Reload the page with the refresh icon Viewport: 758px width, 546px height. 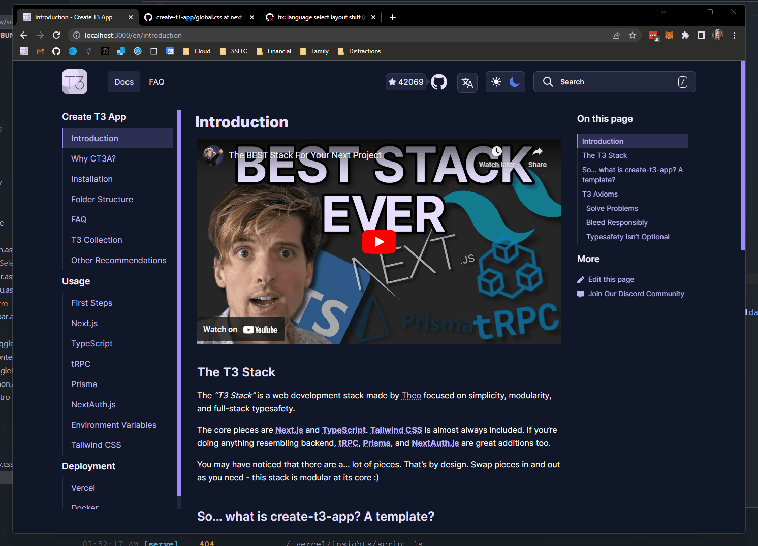point(56,35)
